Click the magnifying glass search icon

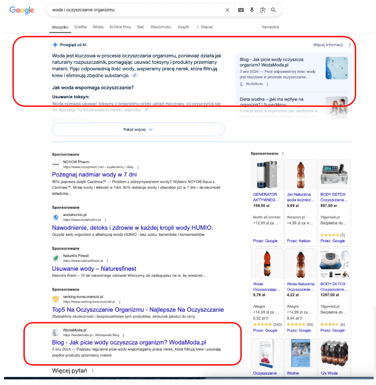[273, 10]
